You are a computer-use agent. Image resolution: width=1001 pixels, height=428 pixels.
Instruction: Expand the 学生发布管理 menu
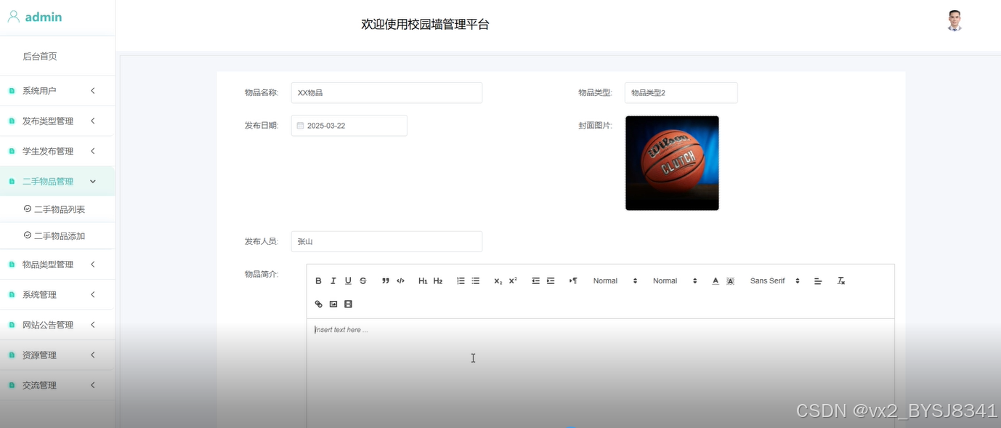click(x=57, y=151)
